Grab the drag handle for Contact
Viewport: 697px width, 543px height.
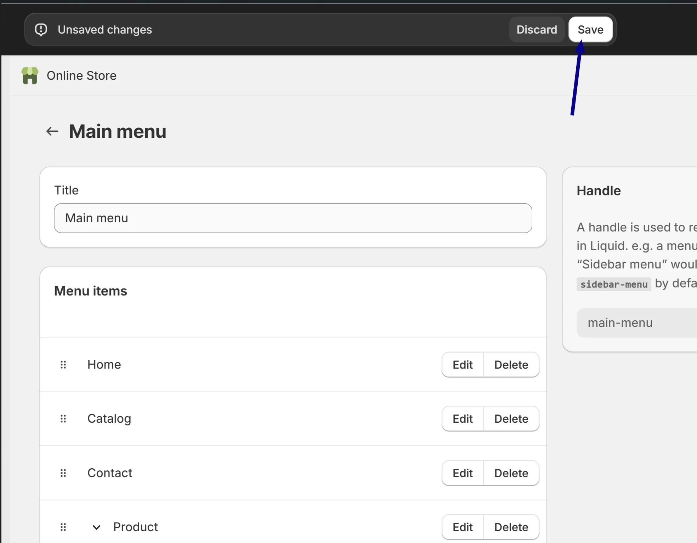[x=63, y=473]
